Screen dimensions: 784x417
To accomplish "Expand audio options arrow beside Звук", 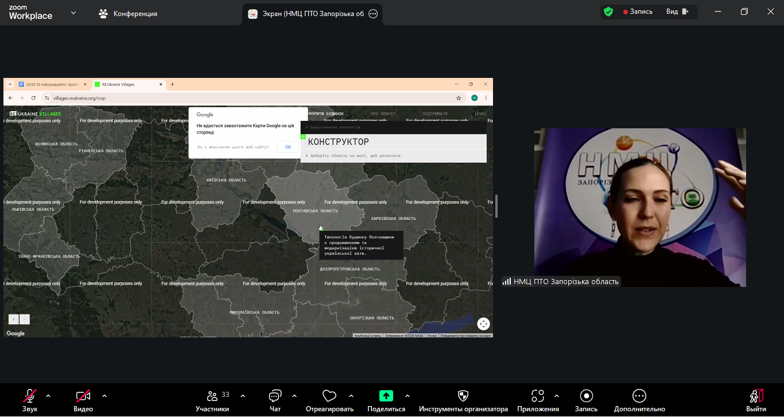I will point(48,396).
